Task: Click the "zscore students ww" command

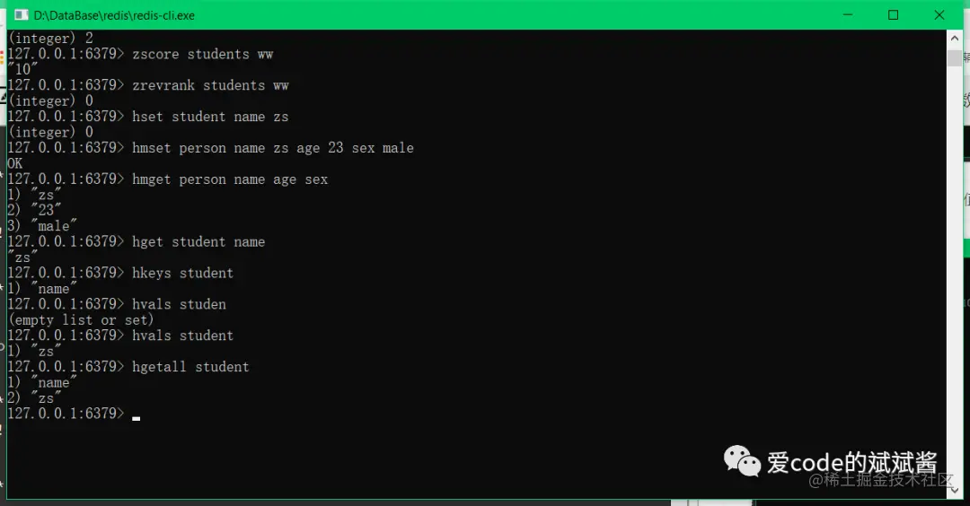Action: point(202,55)
